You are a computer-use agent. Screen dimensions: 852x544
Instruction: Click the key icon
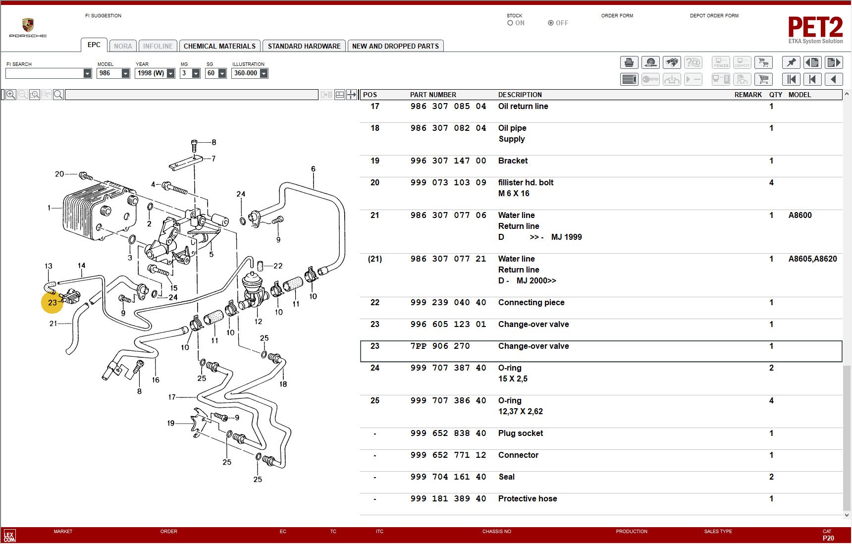[x=650, y=79]
